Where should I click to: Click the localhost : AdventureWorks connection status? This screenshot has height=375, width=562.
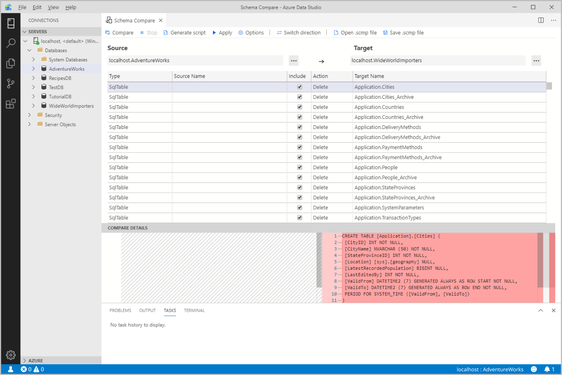click(490, 369)
